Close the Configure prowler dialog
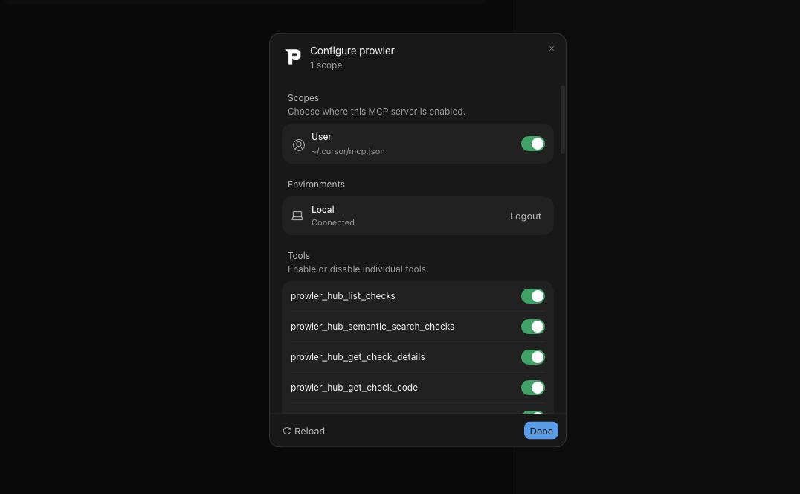The width and height of the screenshot is (800, 494). 552,48
